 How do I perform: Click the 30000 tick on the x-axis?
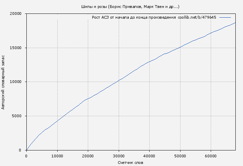coord(119,156)
